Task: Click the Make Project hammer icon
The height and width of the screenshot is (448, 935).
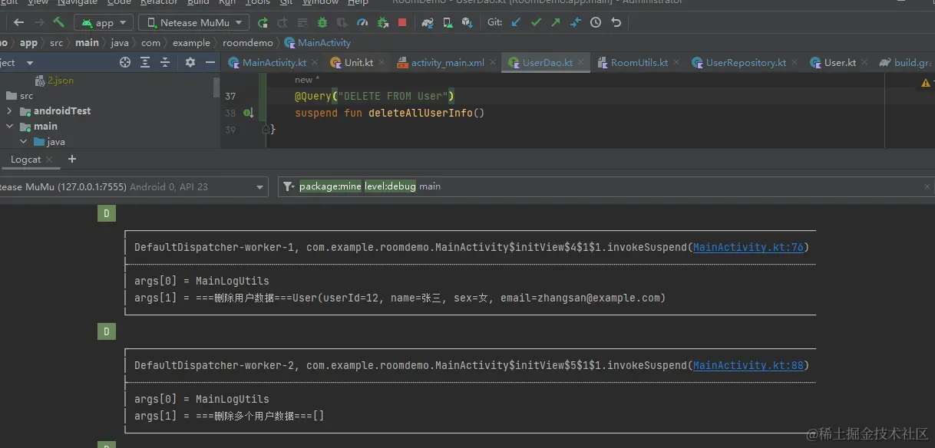Action: (59, 22)
